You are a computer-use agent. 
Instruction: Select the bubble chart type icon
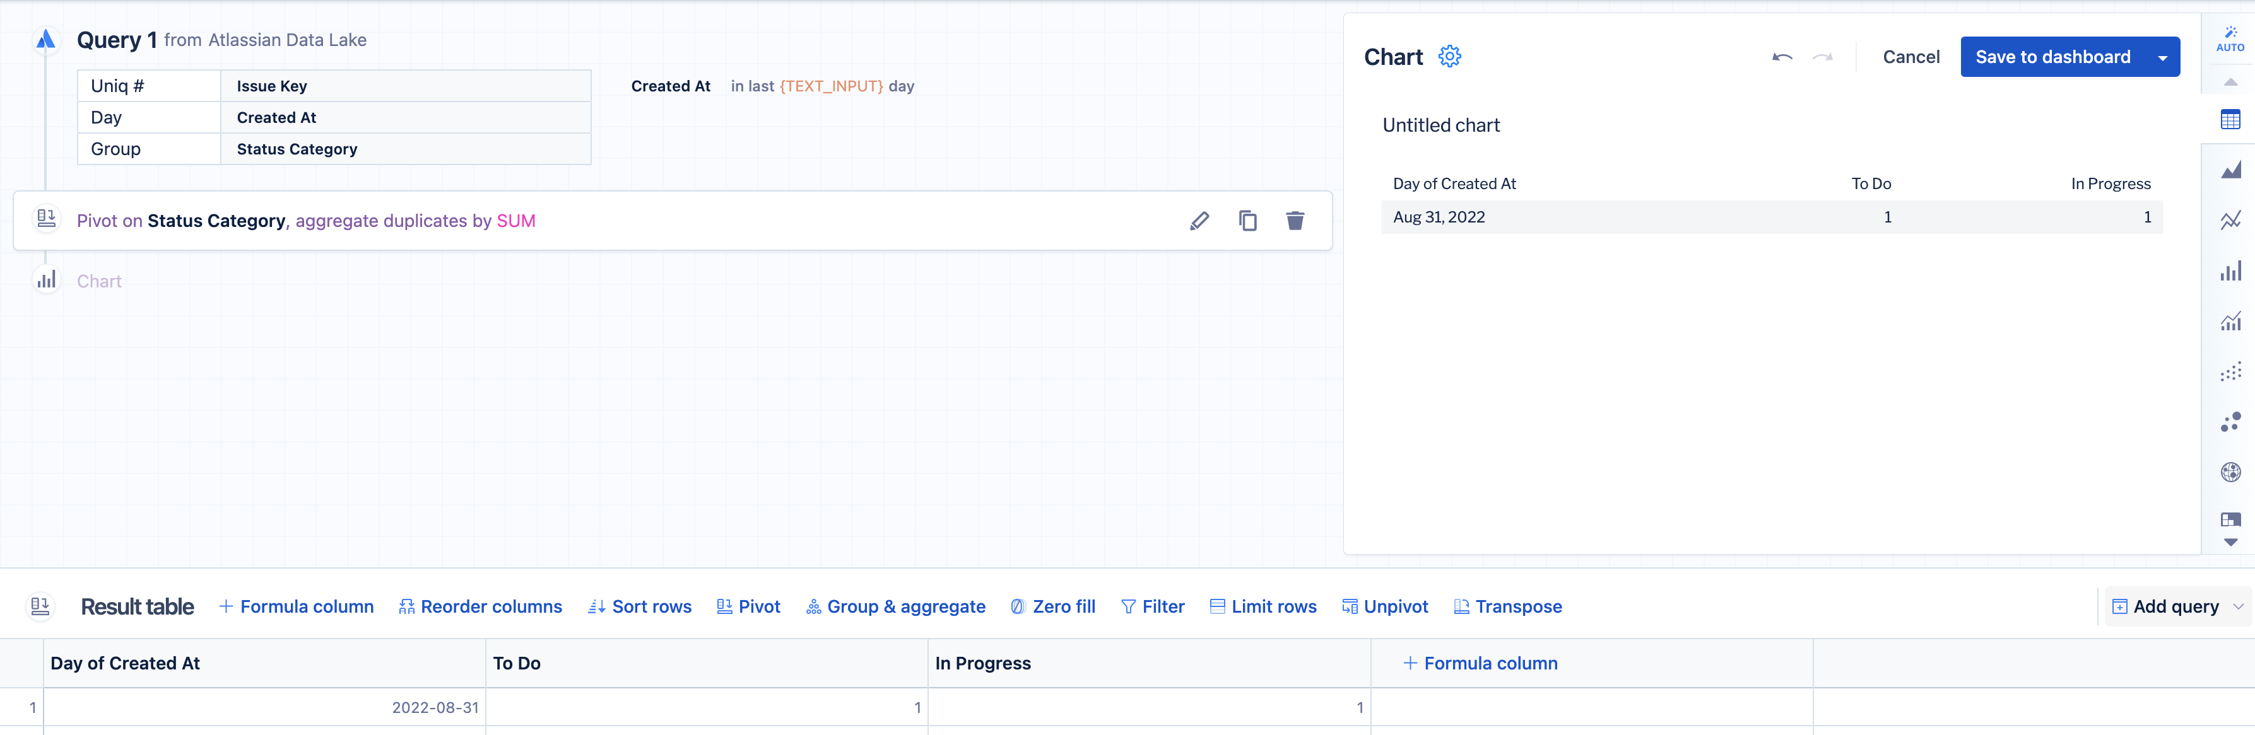tap(2230, 422)
